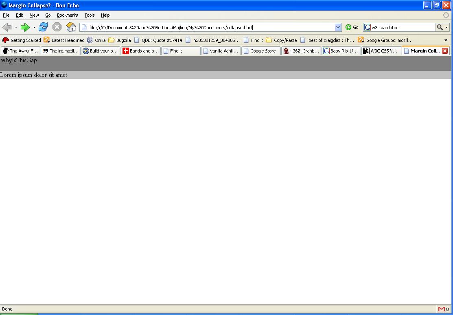Open Latest Headlines feed bookmark

tap(64, 40)
